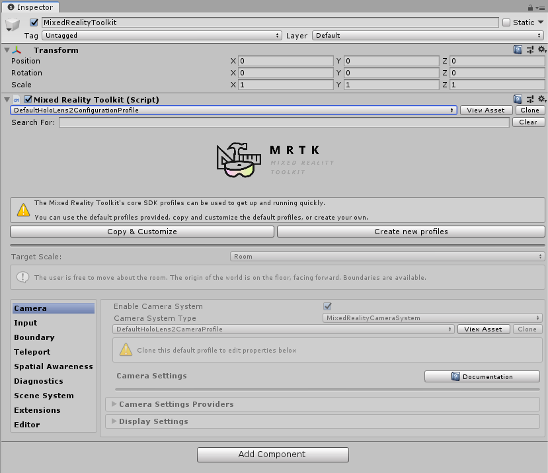Open Transform preset selector icon
The height and width of the screenshot is (473, 548).
530,50
